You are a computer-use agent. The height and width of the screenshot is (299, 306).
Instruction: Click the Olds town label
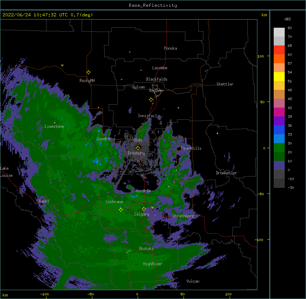coord(138,140)
